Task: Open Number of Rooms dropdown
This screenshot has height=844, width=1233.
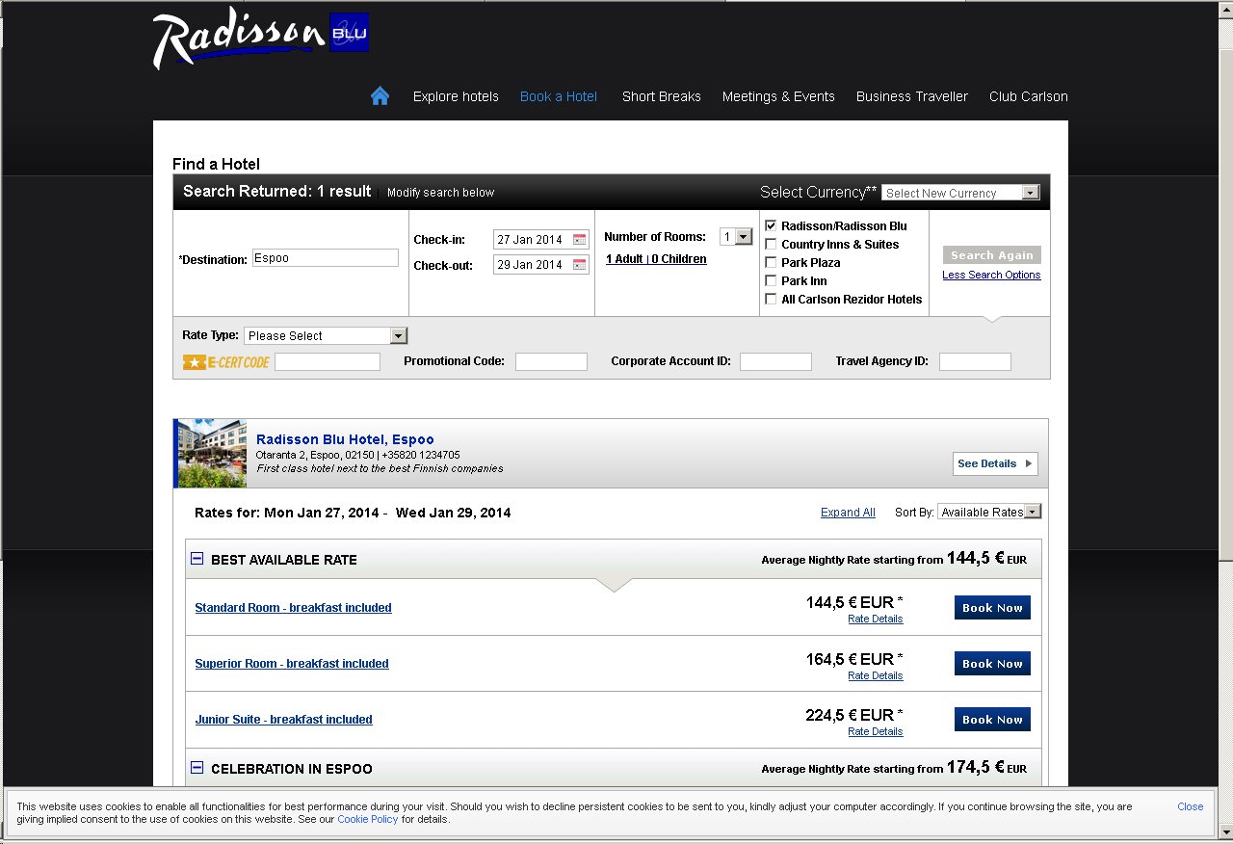Action: (736, 236)
